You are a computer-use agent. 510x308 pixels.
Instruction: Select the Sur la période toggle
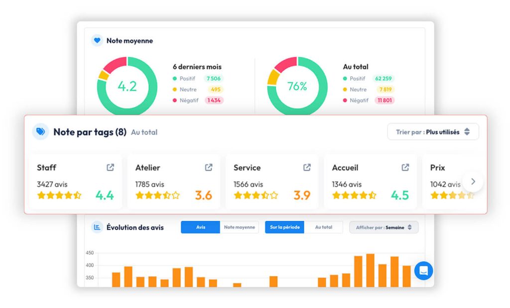pos(284,227)
